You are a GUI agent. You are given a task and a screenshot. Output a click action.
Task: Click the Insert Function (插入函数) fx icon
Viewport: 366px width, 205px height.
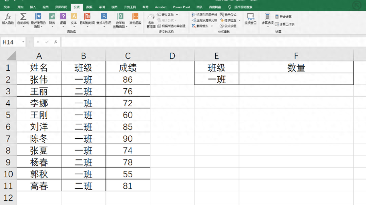(x=8, y=17)
